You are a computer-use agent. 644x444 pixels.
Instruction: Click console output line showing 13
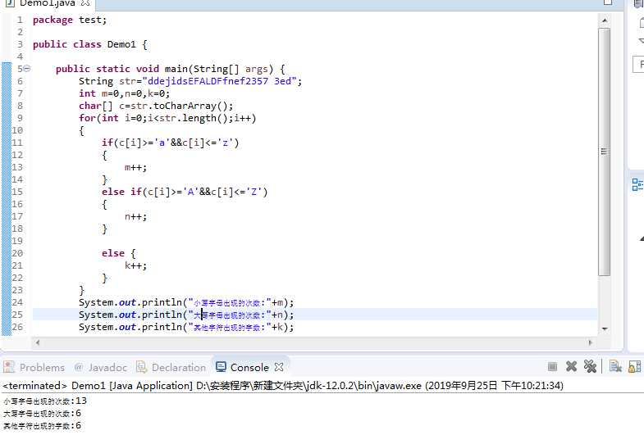pos(45,401)
